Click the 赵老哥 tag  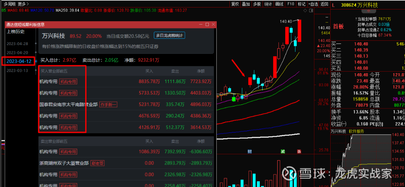tap(98, 163)
